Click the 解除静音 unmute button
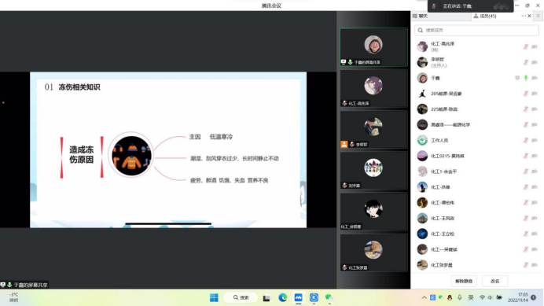The height and width of the screenshot is (306, 544). click(x=464, y=281)
